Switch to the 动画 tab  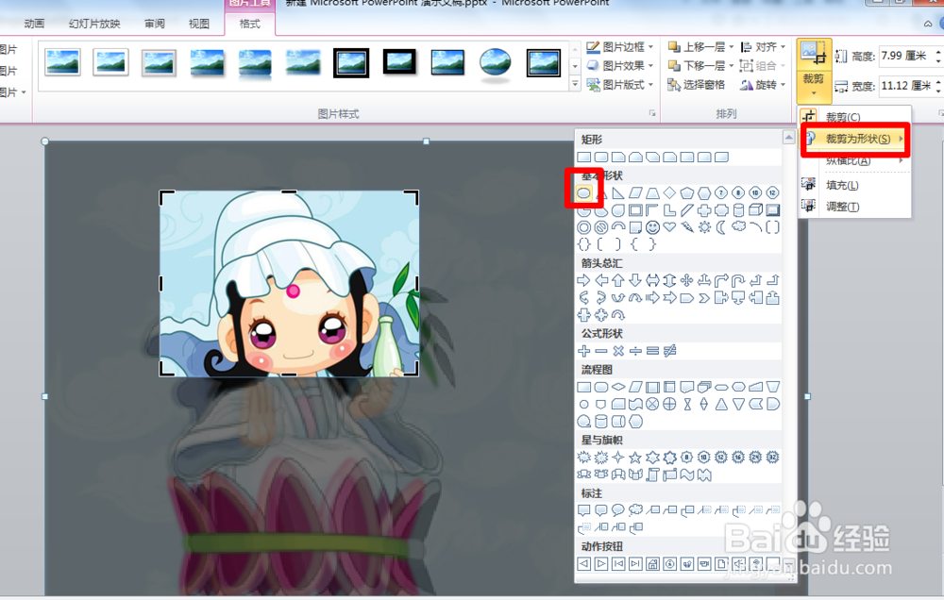pyautogui.click(x=34, y=24)
